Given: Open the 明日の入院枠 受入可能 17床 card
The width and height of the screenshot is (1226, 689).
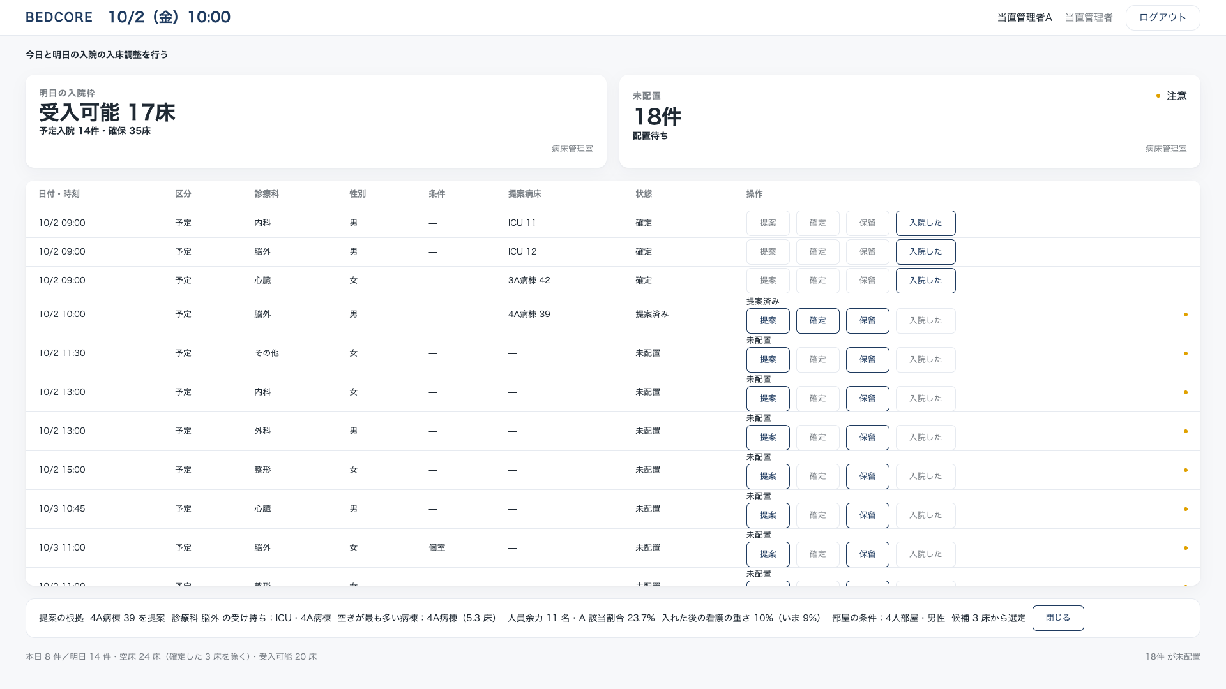Looking at the screenshot, I should (316, 121).
